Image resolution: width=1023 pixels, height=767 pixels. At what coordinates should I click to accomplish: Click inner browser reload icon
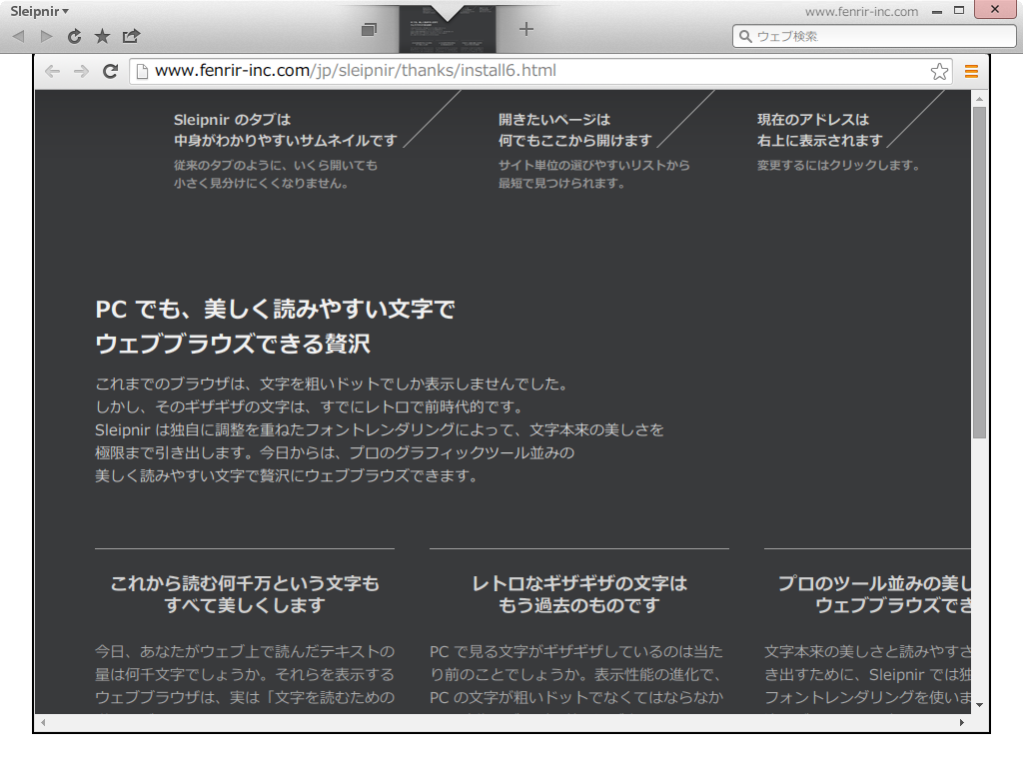click(110, 71)
